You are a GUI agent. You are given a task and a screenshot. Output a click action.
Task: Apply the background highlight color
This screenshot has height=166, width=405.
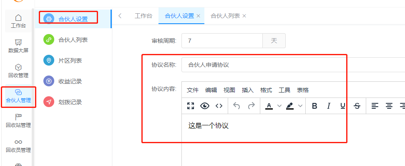(x=290, y=106)
